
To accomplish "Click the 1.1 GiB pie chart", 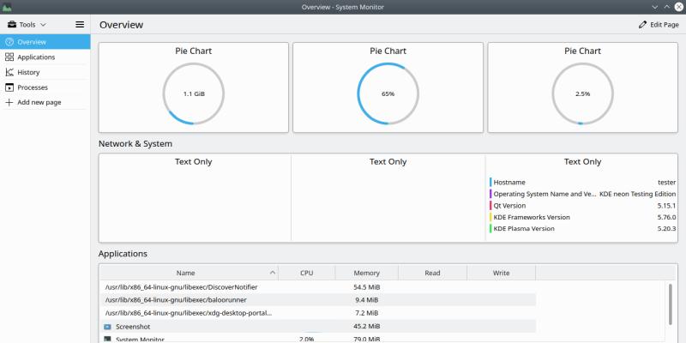I will coord(194,93).
